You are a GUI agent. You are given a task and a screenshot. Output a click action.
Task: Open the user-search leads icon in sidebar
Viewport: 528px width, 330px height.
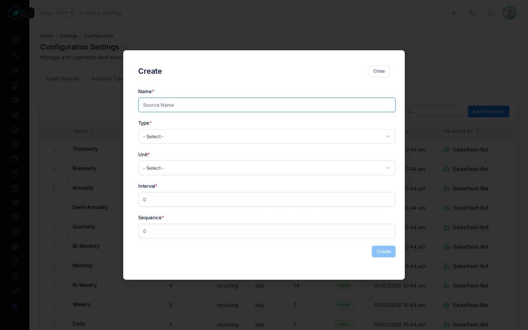[x=15, y=55]
